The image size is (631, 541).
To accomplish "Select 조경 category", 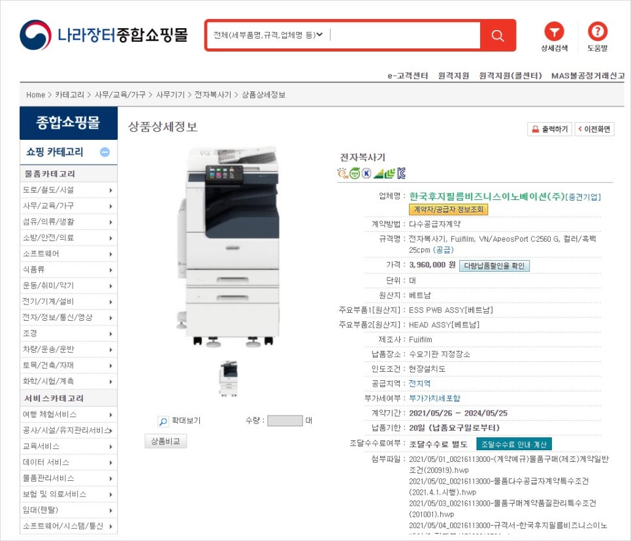I will [x=69, y=334].
